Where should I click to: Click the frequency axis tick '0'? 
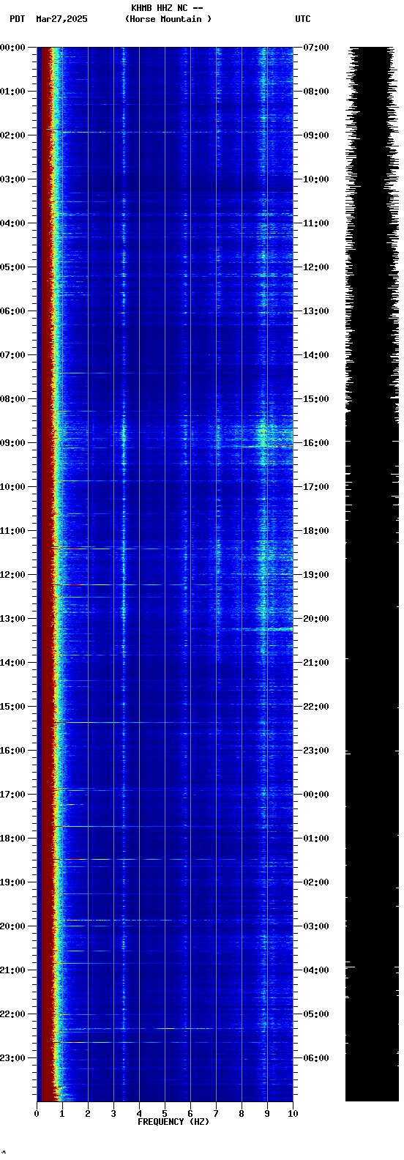pyautogui.click(x=37, y=1114)
